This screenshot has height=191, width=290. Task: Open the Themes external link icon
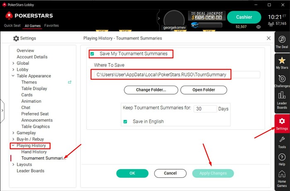tap(70, 82)
